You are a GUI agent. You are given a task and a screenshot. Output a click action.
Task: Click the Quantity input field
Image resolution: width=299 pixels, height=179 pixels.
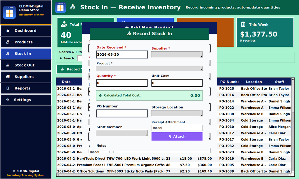(122, 83)
